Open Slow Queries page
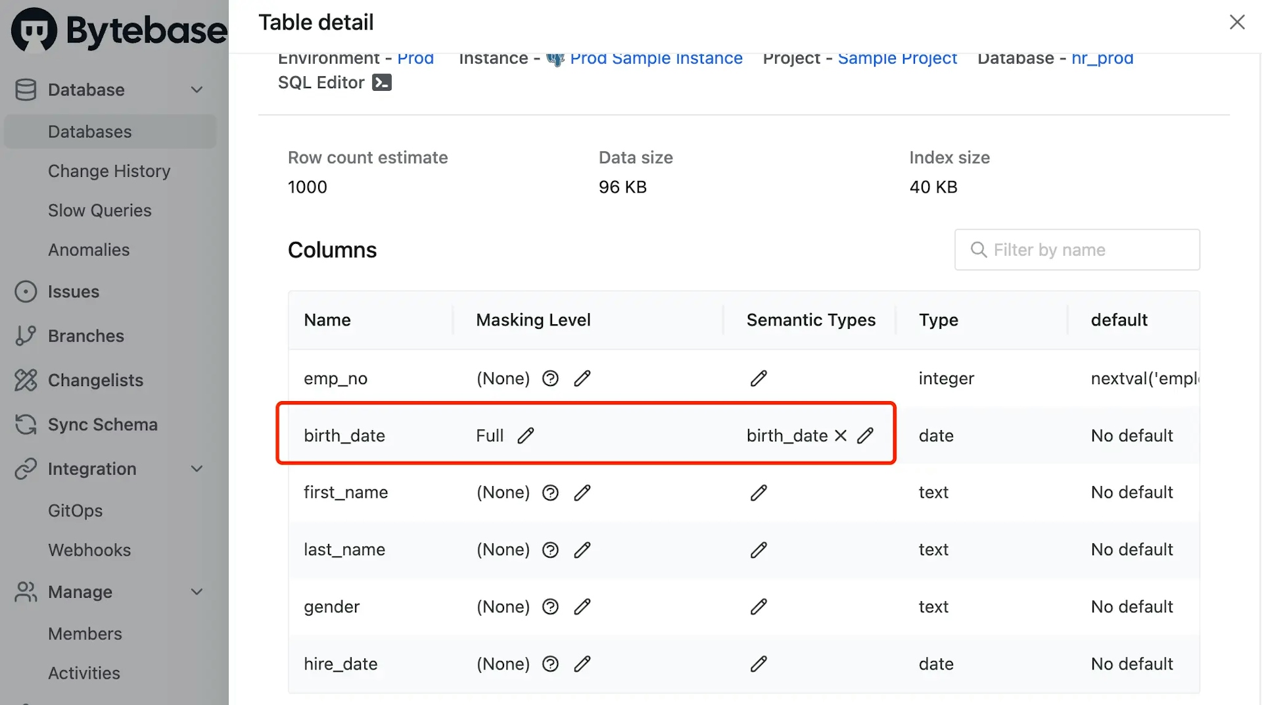The height and width of the screenshot is (705, 1262). [100, 210]
